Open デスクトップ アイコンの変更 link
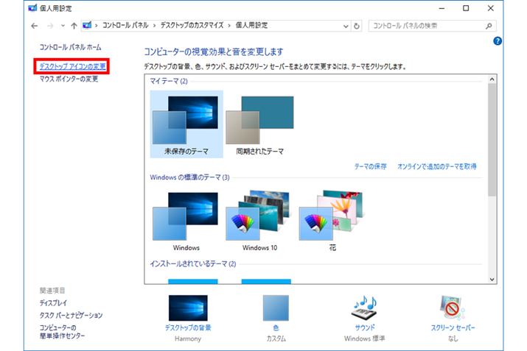Screen dimensions: 527x351 (x=72, y=66)
